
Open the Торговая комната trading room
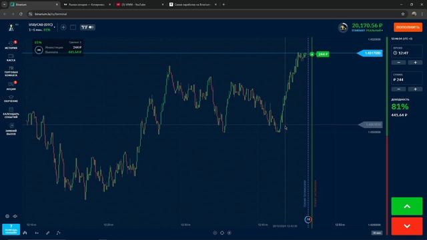click(11, 71)
